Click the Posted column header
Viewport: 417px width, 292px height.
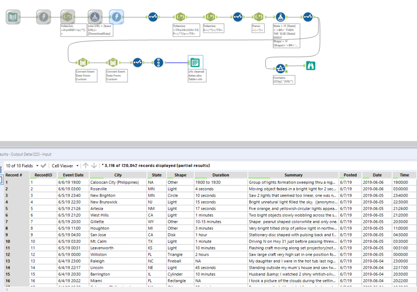[350, 175]
